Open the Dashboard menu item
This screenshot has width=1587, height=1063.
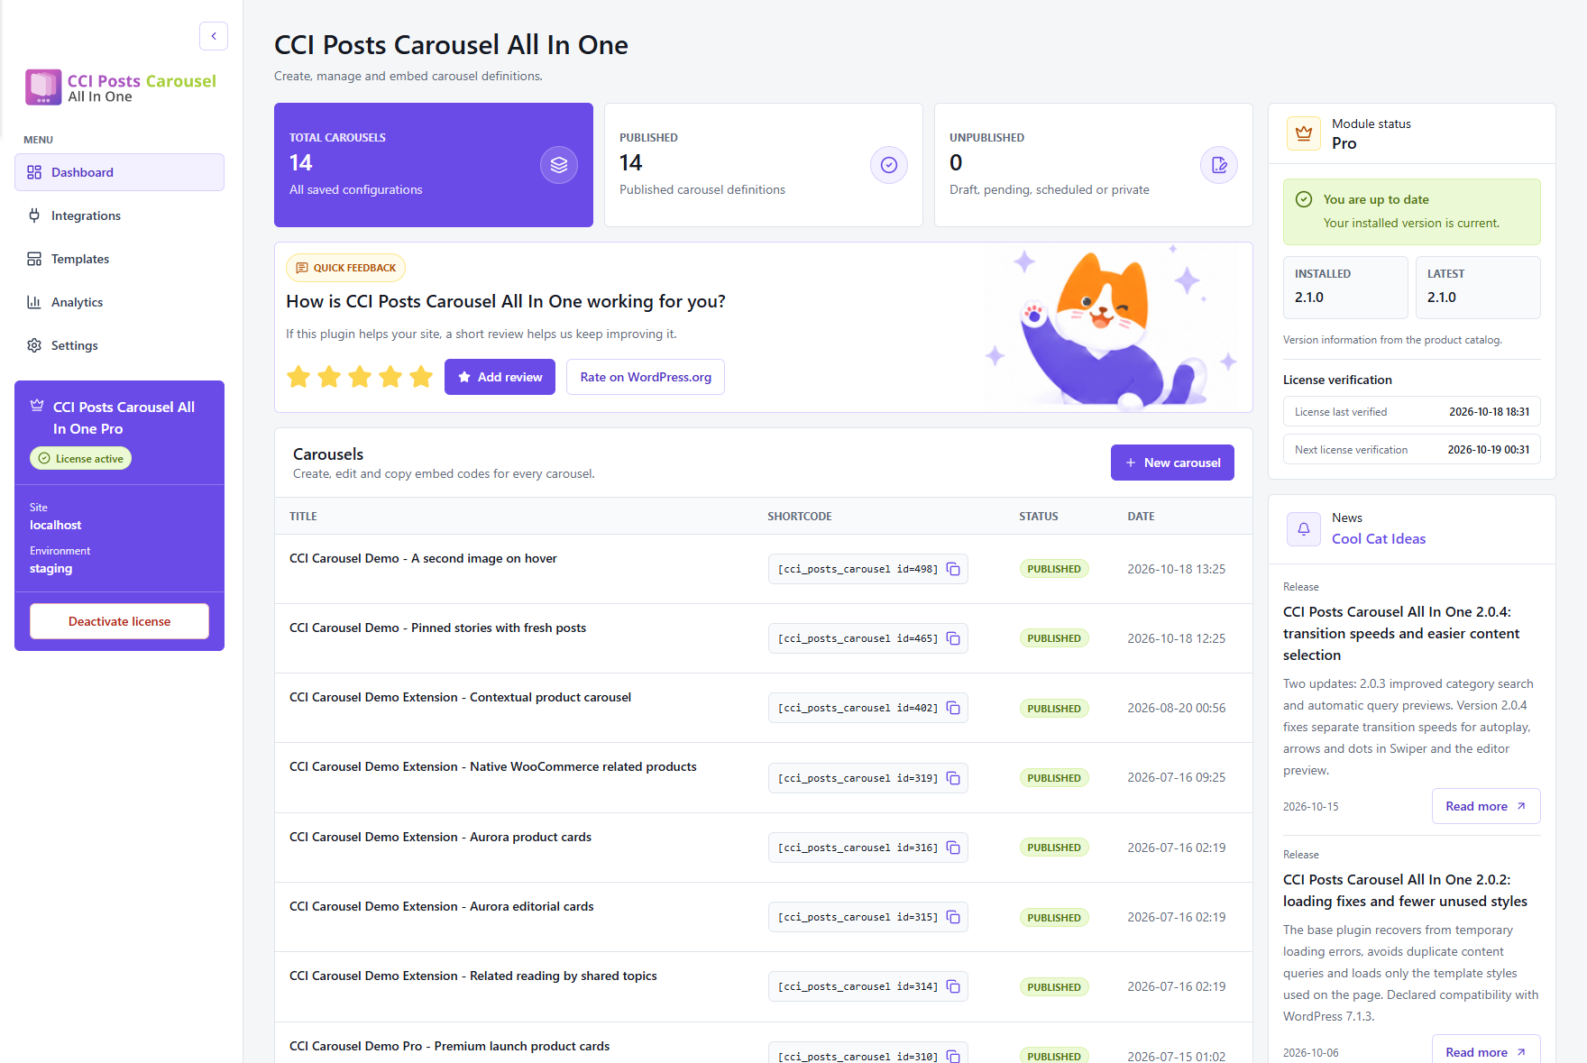coord(119,172)
